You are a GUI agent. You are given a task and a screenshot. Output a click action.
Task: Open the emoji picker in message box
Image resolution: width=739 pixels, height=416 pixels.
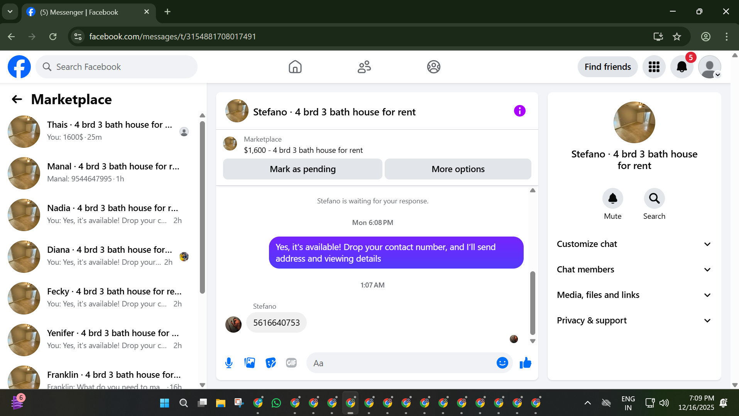pyautogui.click(x=502, y=363)
